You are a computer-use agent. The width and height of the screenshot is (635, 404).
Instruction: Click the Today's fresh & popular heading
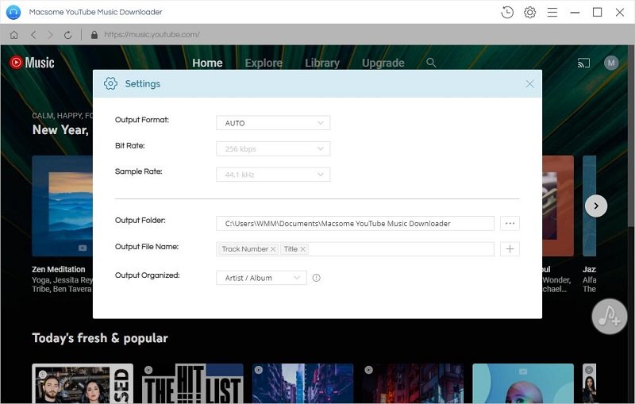coord(100,338)
